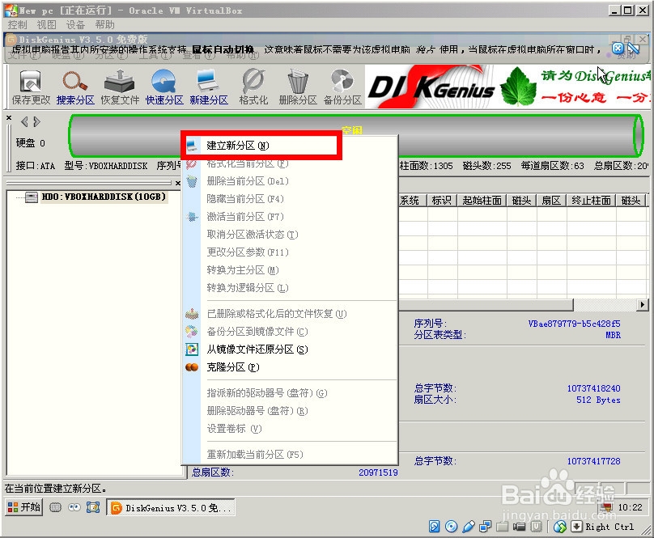The height and width of the screenshot is (538, 654).
Task: Click the 终止柱面 column header
Action: pyautogui.click(x=592, y=201)
